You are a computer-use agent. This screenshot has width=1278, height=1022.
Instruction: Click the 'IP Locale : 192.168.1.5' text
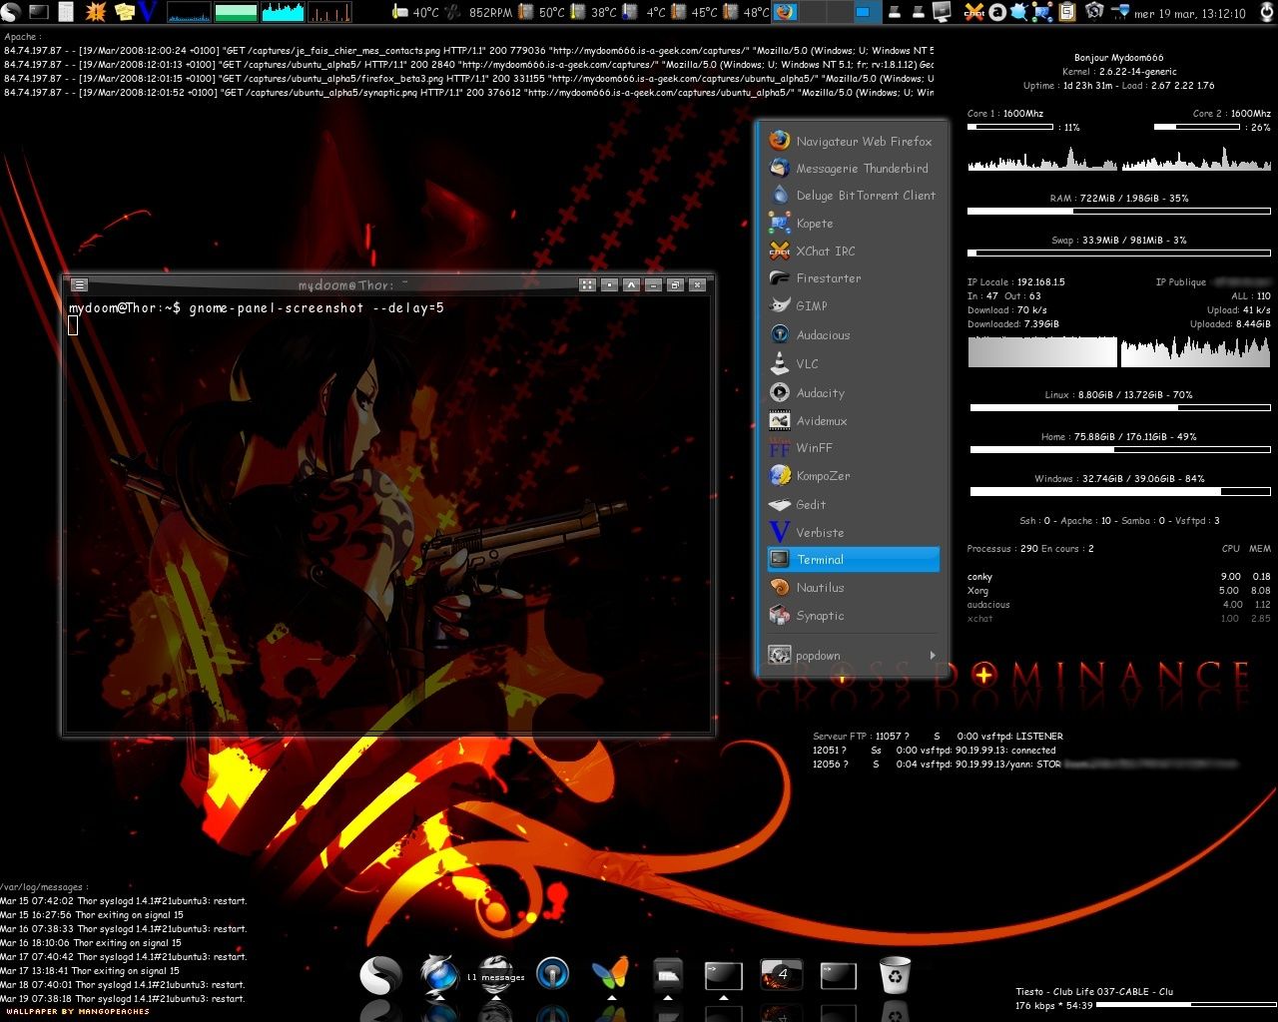point(1016,282)
